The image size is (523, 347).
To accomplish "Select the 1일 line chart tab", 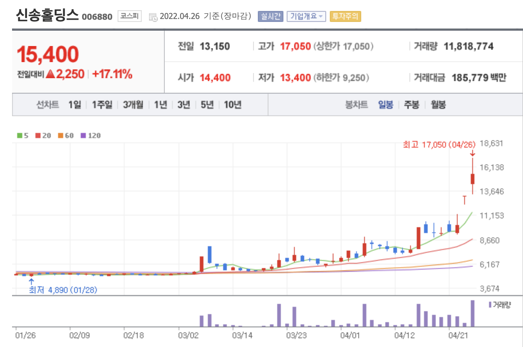I will coord(75,105).
